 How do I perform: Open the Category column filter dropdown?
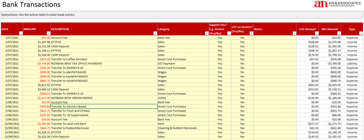(207, 33)
